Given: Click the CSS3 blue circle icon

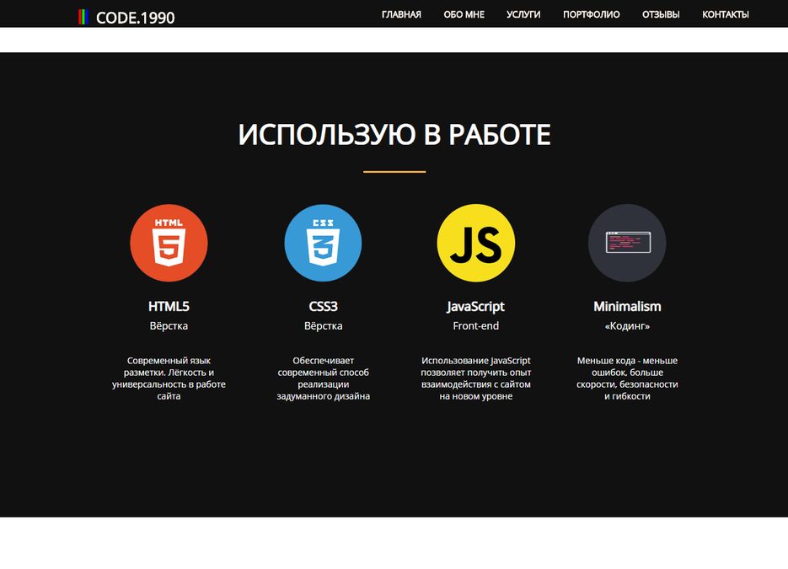Looking at the screenshot, I should [x=323, y=243].
